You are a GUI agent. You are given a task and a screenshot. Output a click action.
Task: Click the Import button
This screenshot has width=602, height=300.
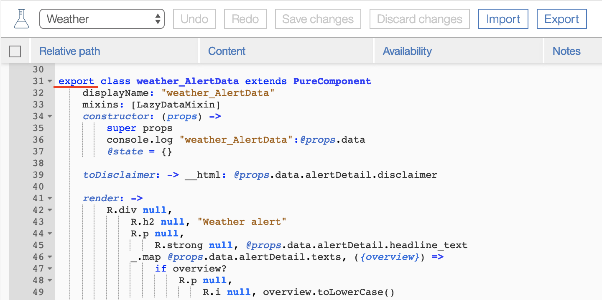[503, 19]
